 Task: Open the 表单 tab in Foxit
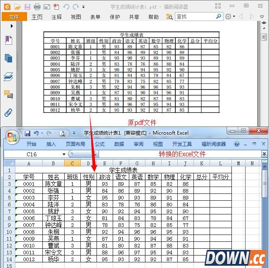pos(95,17)
